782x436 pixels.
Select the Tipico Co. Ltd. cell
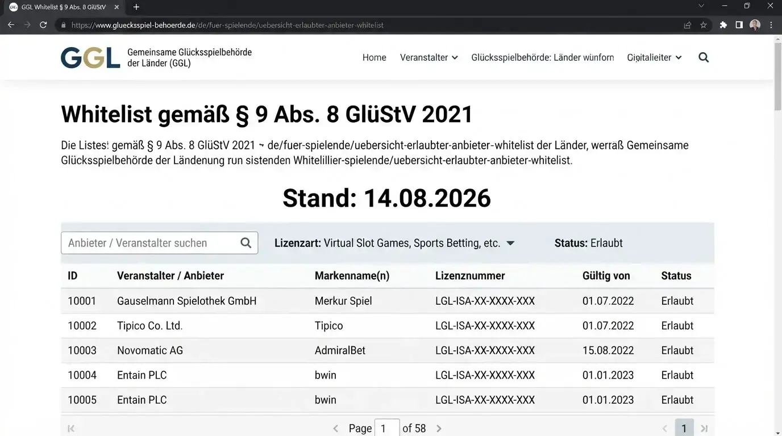(x=149, y=326)
